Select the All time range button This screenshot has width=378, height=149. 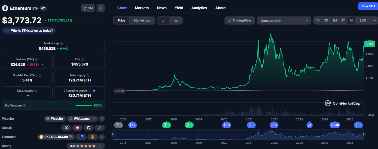pyautogui.click(x=351, y=20)
